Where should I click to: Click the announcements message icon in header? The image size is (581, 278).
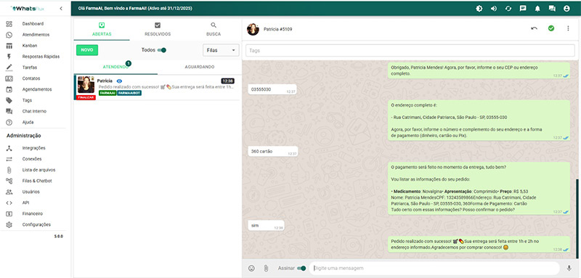(x=523, y=9)
